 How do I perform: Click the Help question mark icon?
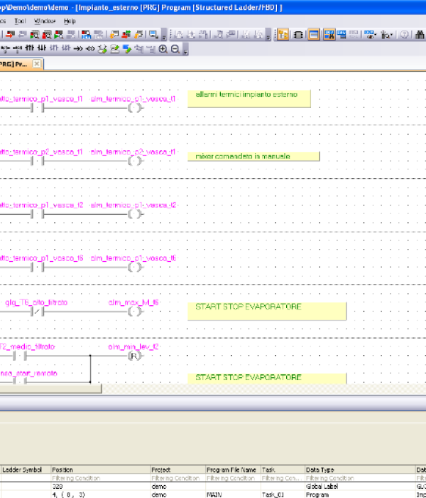(404, 34)
